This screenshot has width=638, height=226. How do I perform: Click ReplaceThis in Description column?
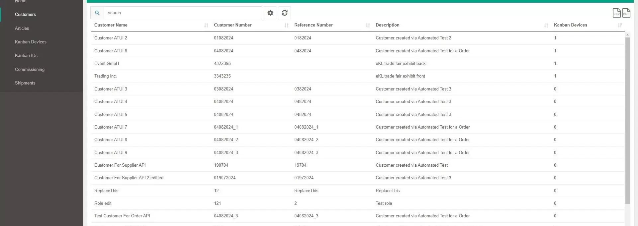pyautogui.click(x=388, y=191)
